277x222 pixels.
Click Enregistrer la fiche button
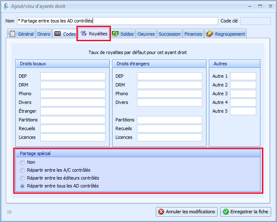[x=245, y=212]
